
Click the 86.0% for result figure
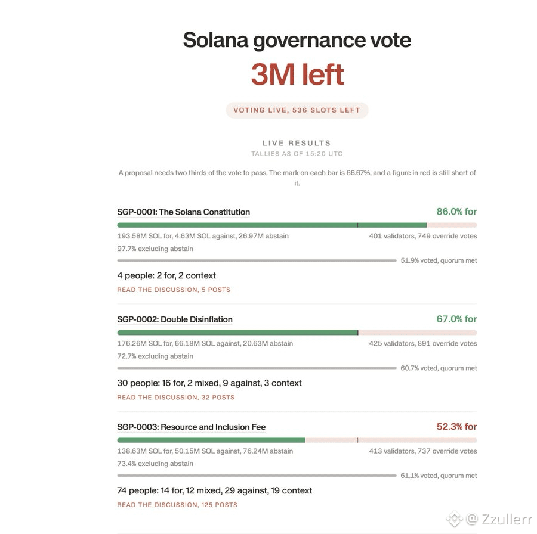(x=456, y=212)
